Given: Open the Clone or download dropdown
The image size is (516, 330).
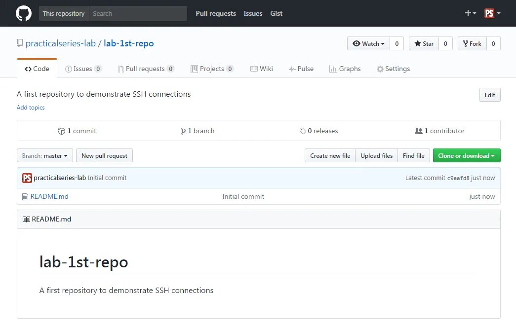Looking at the screenshot, I should pyautogui.click(x=466, y=156).
